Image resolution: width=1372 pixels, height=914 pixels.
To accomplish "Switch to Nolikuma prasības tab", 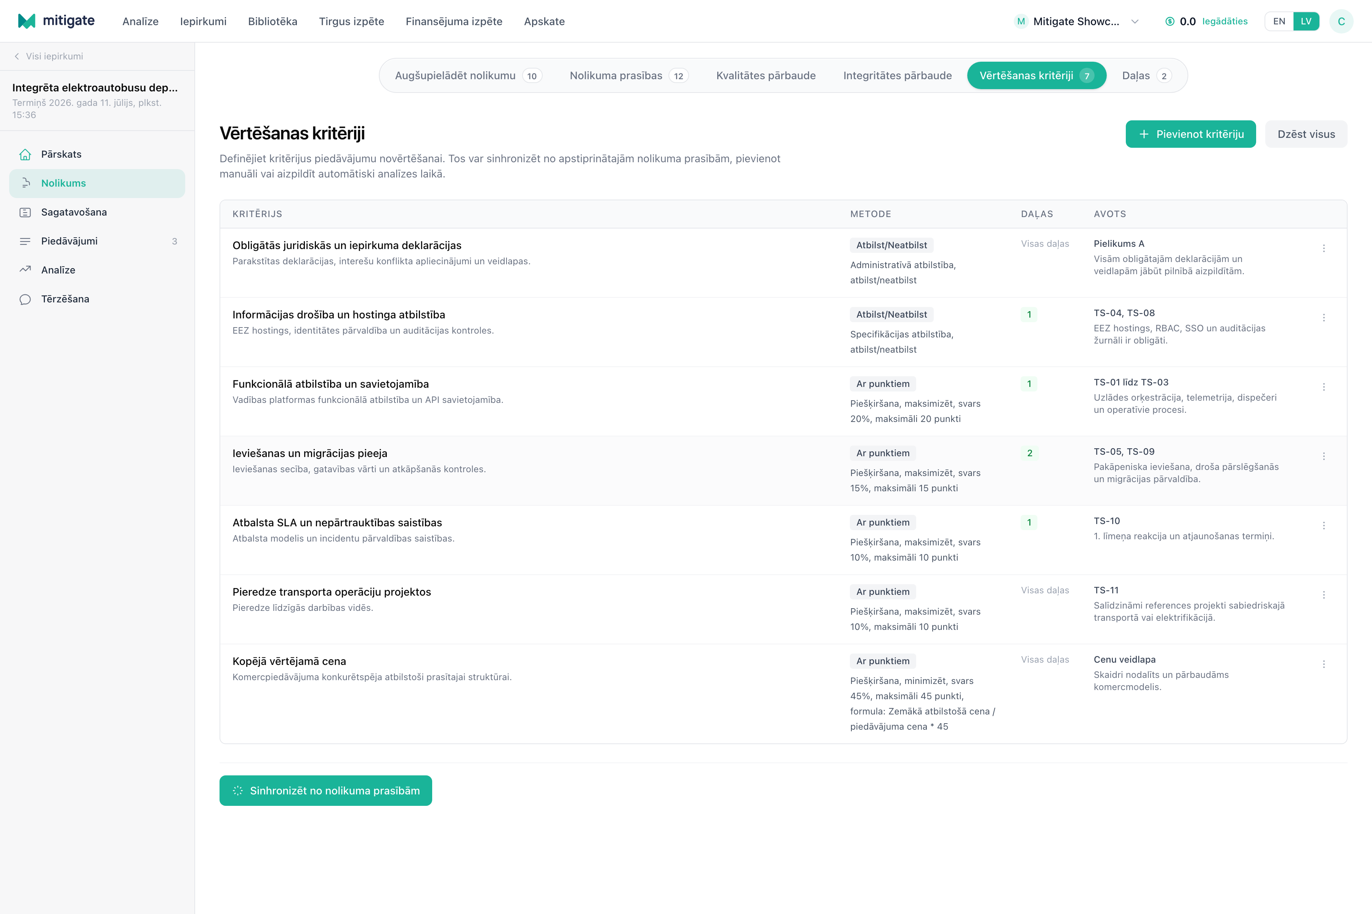I will 629,76.
